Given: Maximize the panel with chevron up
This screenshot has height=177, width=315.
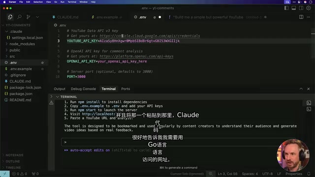Looking at the screenshot, I should [301, 88].
